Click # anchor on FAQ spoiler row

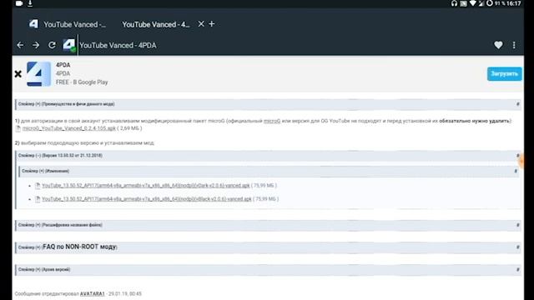pyautogui.click(x=517, y=247)
